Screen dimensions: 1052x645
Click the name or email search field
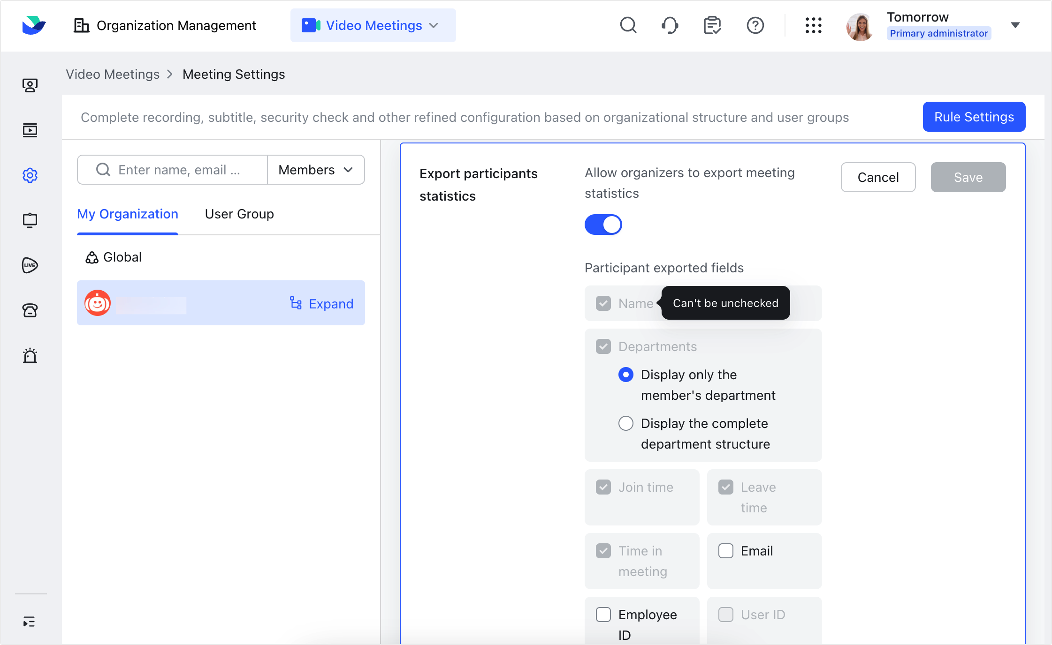click(178, 170)
